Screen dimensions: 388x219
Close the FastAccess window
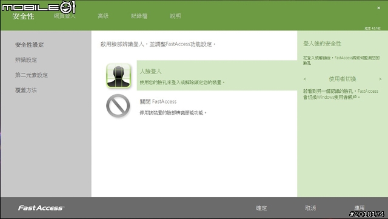tap(378, 8)
